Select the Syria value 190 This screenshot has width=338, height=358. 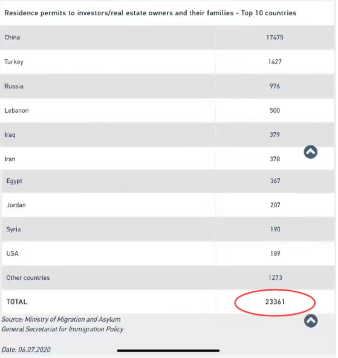[275, 229]
